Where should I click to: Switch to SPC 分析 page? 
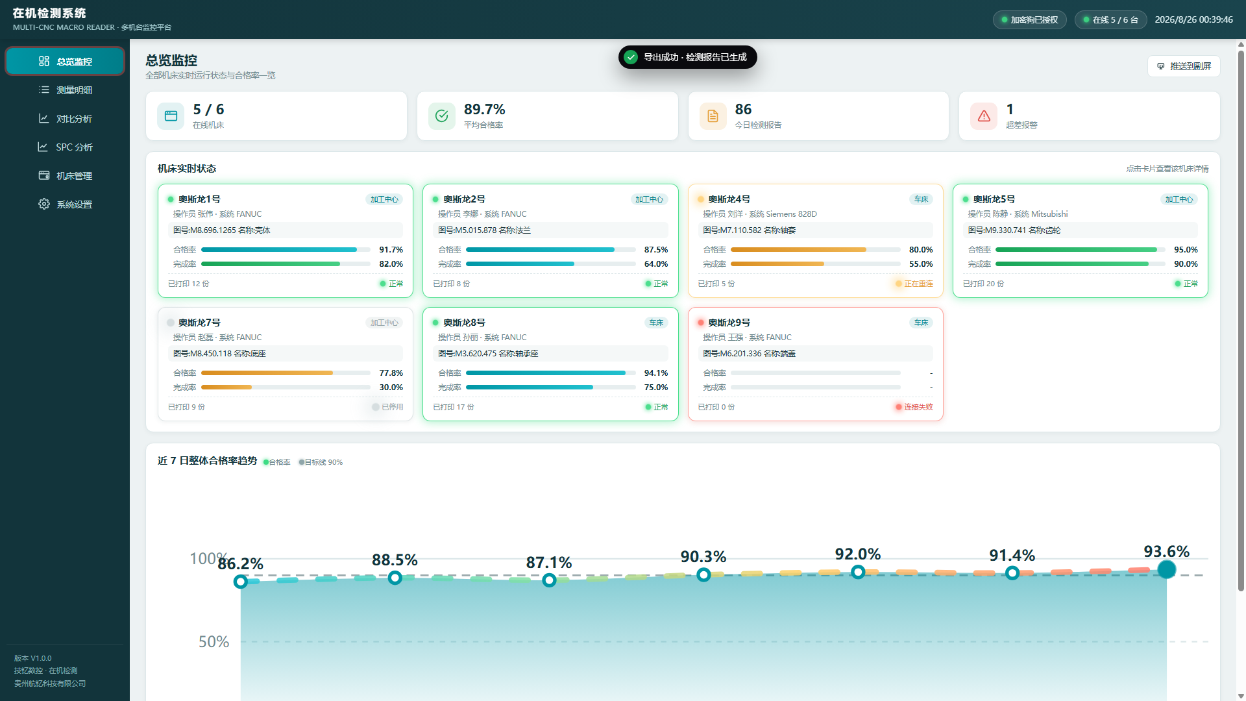pyautogui.click(x=65, y=147)
